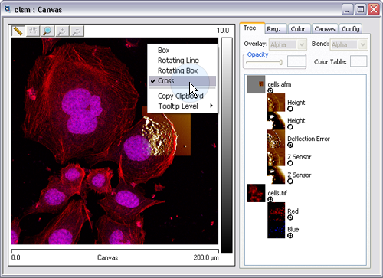This screenshot has width=383, height=278.
Task: Click the Opacity value input box
Action: click(x=296, y=61)
